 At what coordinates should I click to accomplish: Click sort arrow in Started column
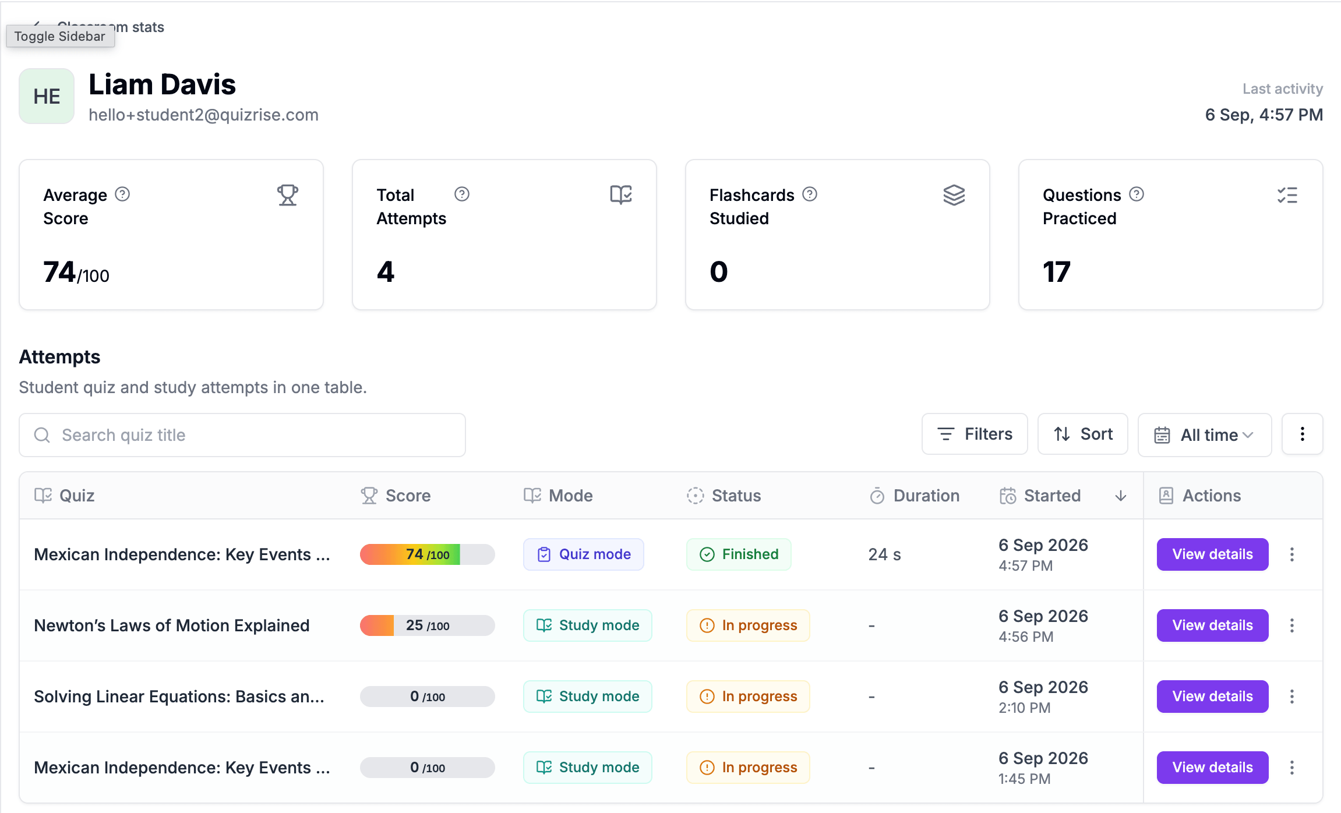(1121, 496)
